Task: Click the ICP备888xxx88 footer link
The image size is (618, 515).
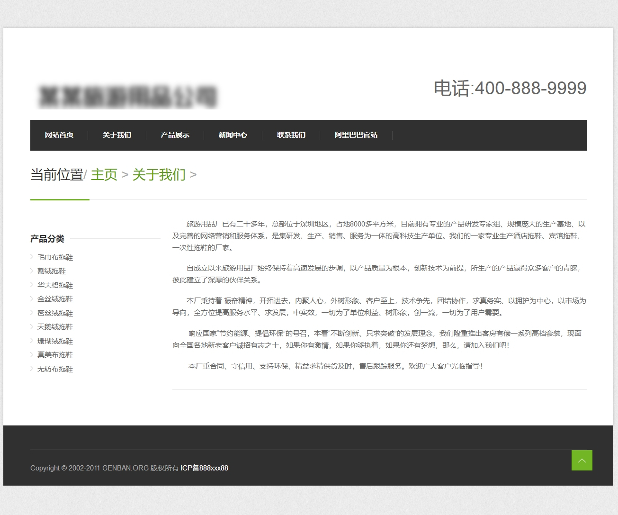Action: (x=204, y=468)
